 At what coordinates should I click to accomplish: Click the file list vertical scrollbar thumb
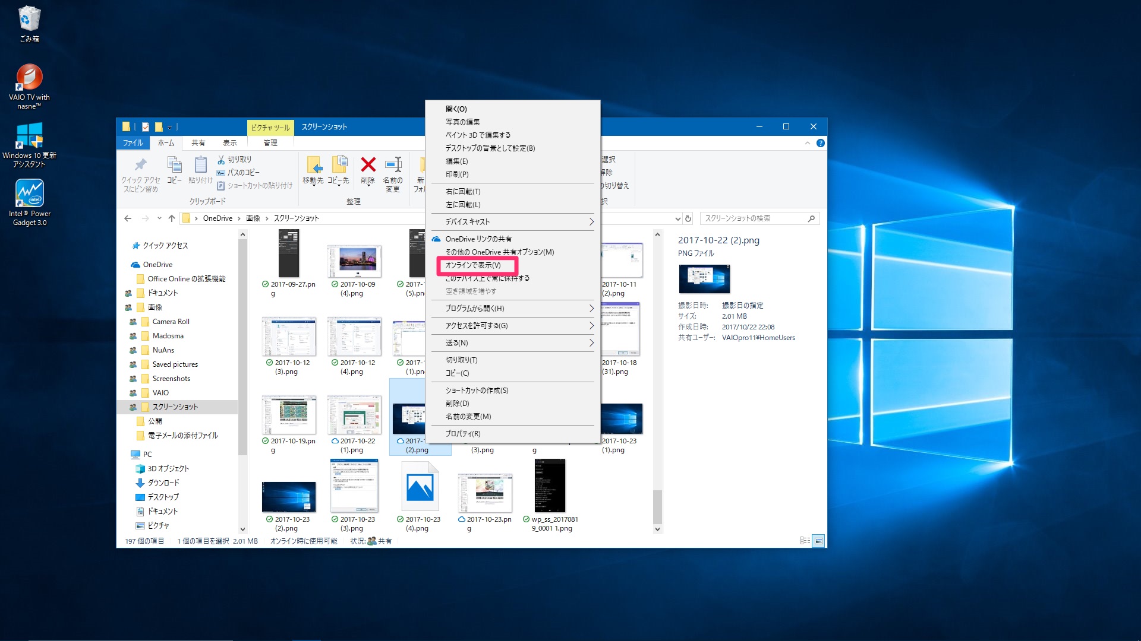point(657,508)
